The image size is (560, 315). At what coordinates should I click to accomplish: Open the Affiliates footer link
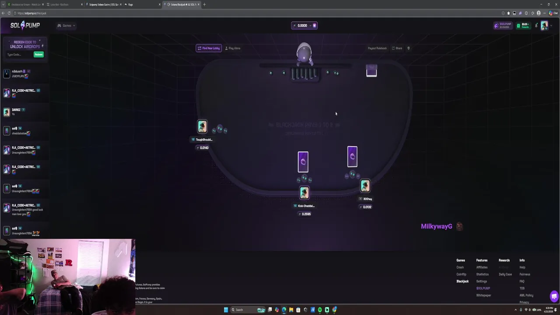(x=482, y=267)
